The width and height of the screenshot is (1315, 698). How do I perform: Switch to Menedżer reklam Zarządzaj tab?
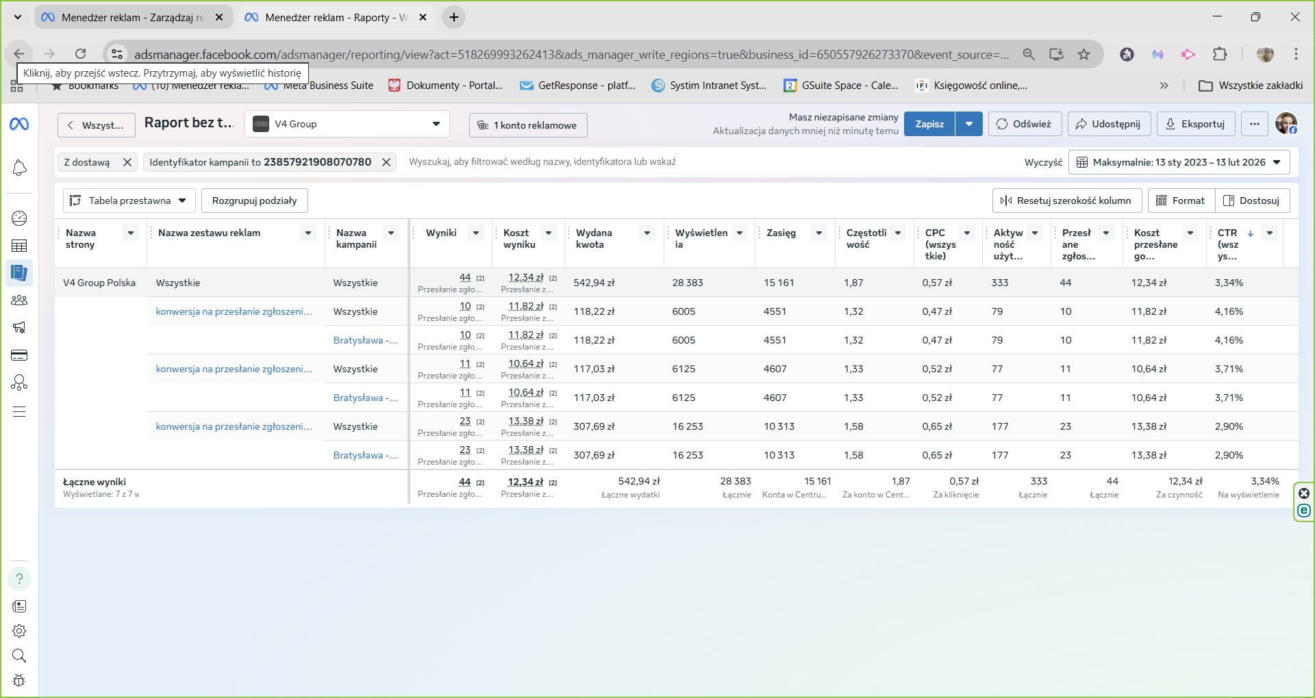[x=133, y=17]
